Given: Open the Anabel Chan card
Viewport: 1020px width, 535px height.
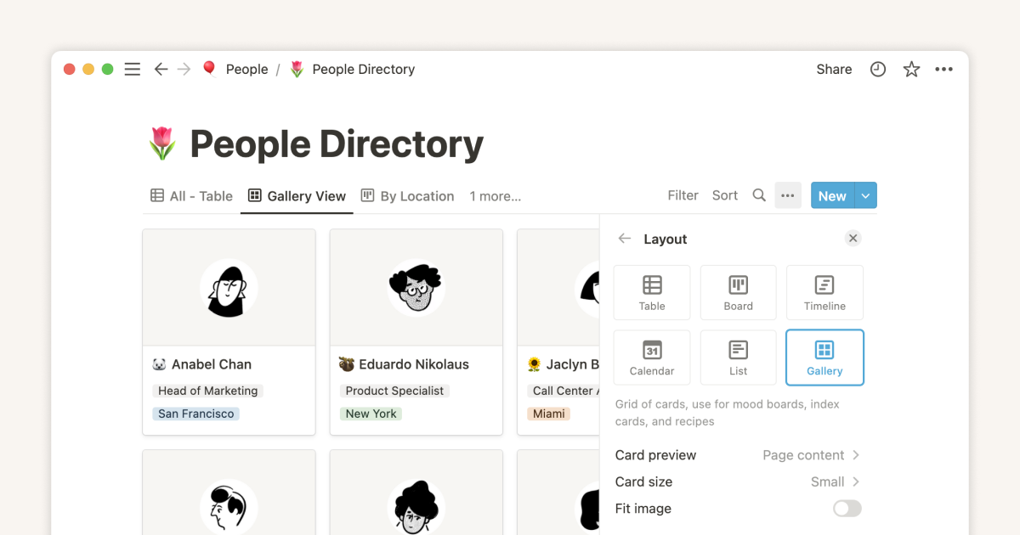Looking at the screenshot, I should point(229,331).
